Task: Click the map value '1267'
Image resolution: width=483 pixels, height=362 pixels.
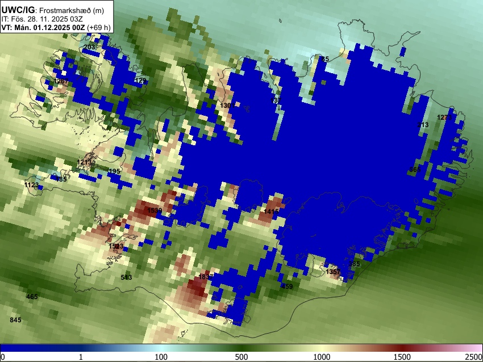Action: click(61, 81)
